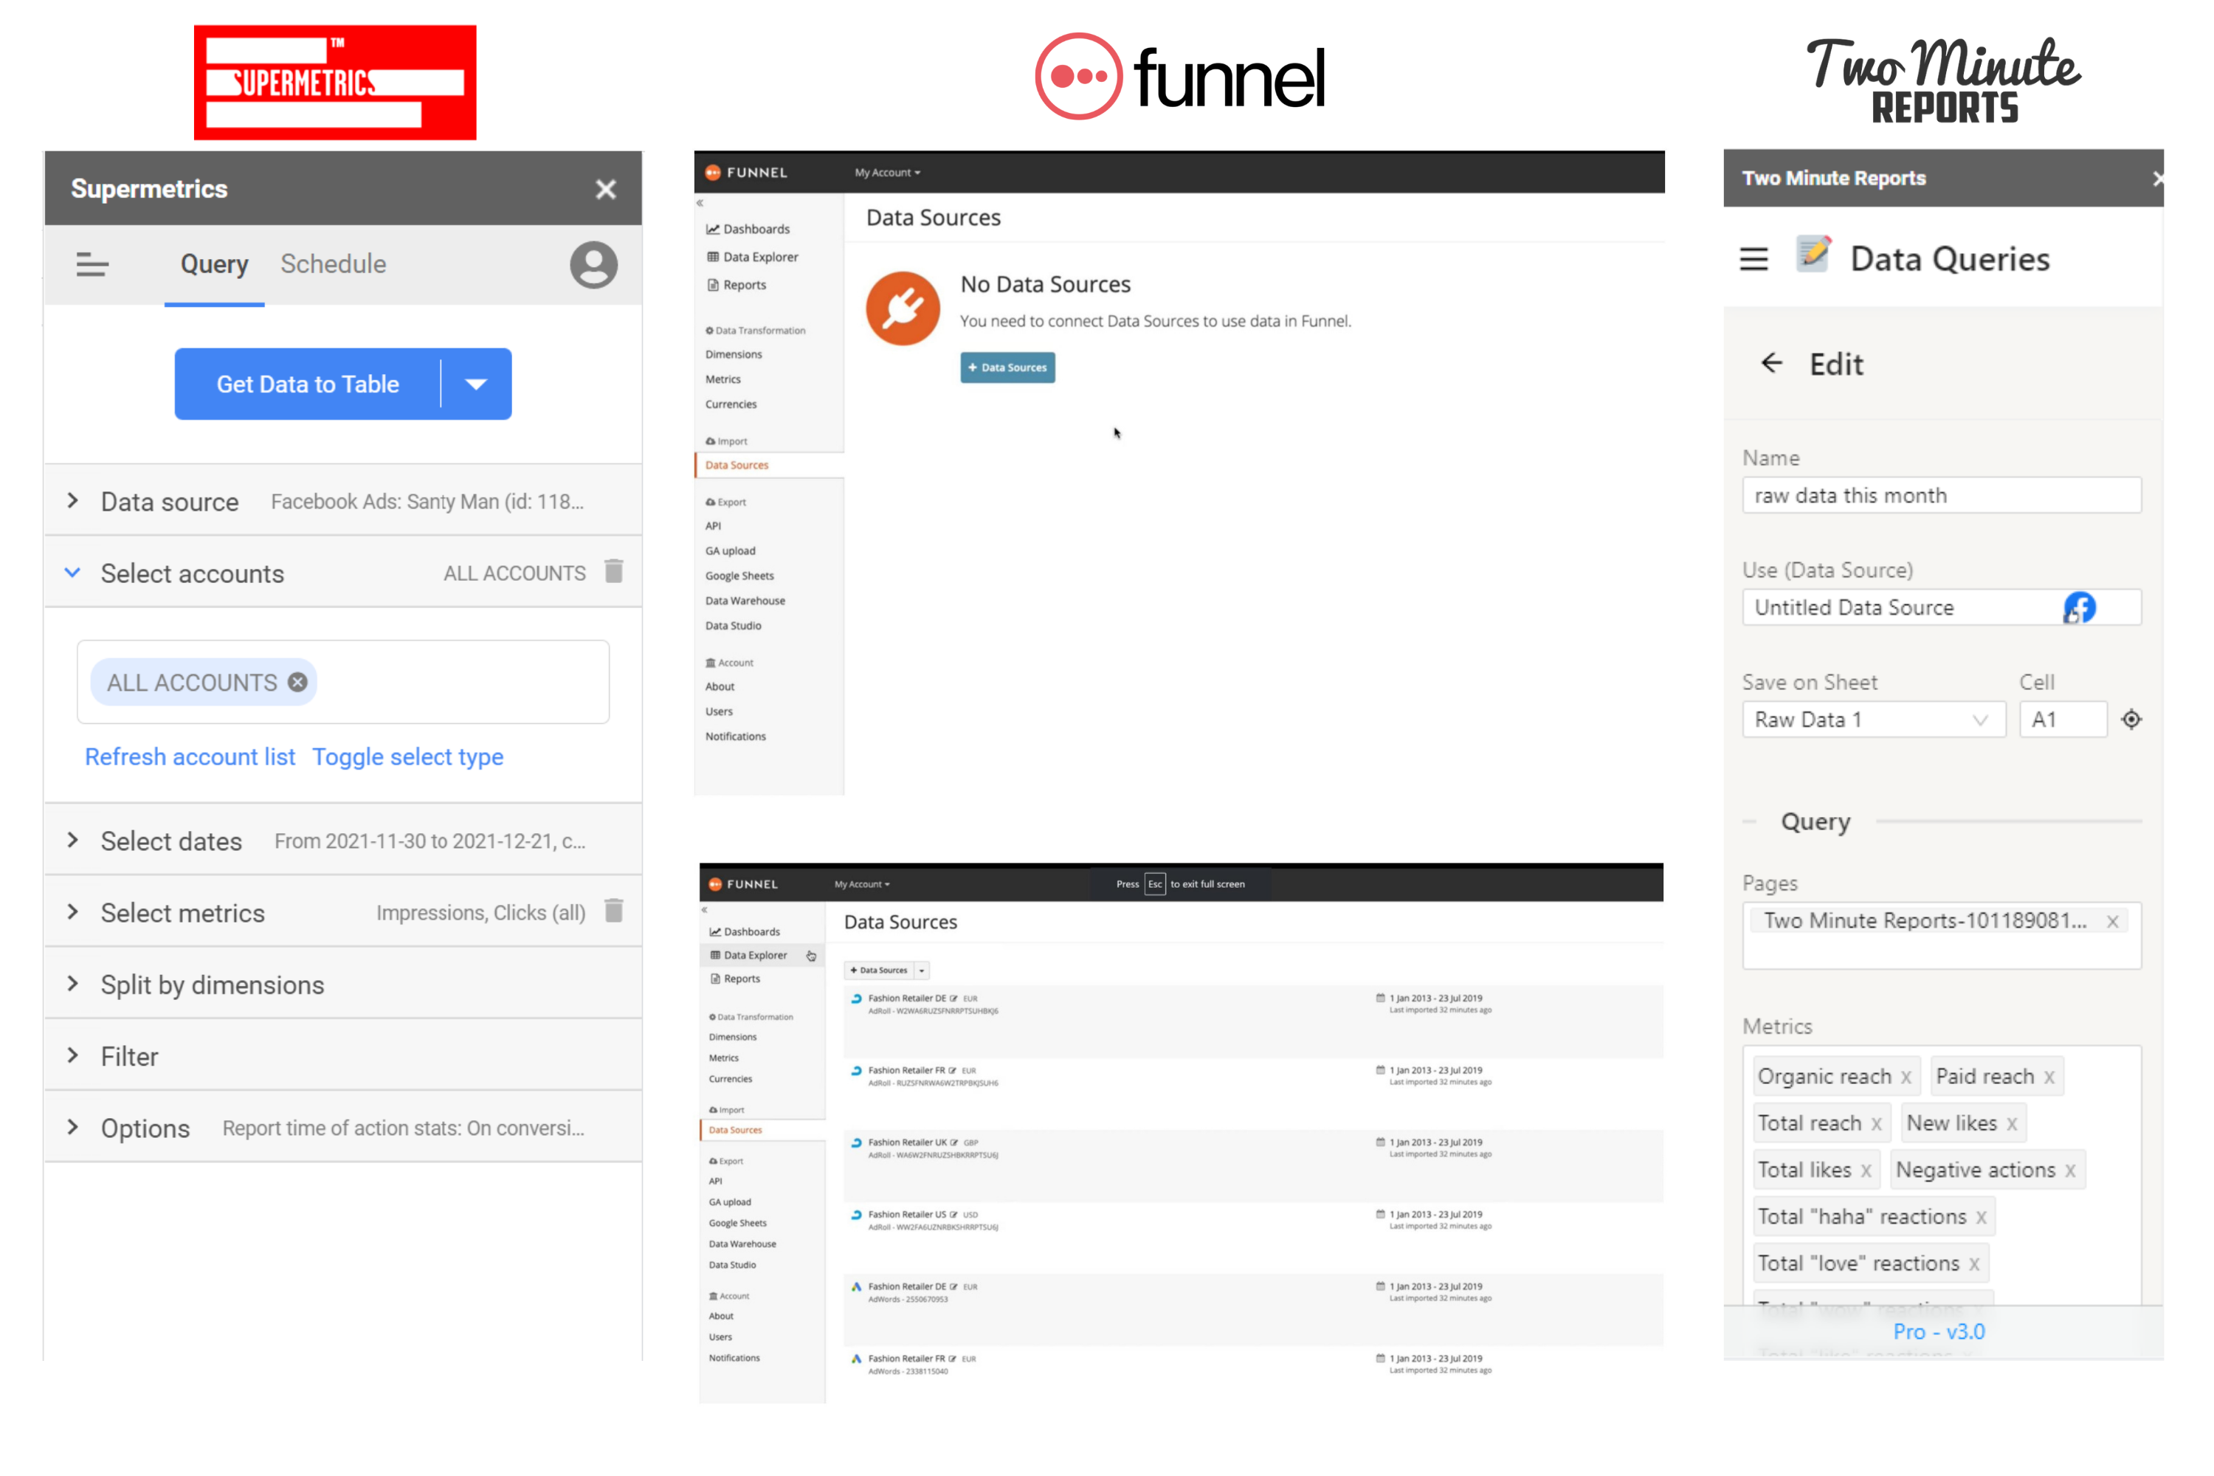Remove the ALL ACCOUNTS chip
Image resolution: width=2214 pixels, height=1476 pixels.
tap(297, 683)
